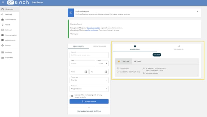Click the Keyword input field

tap(89, 55)
